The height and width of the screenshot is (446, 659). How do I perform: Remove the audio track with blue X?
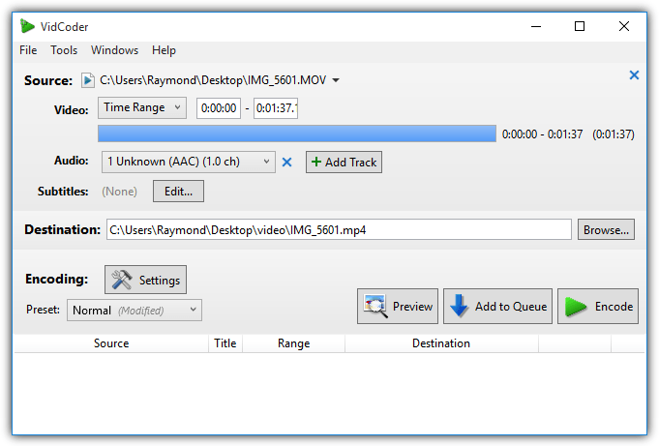click(286, 163)
